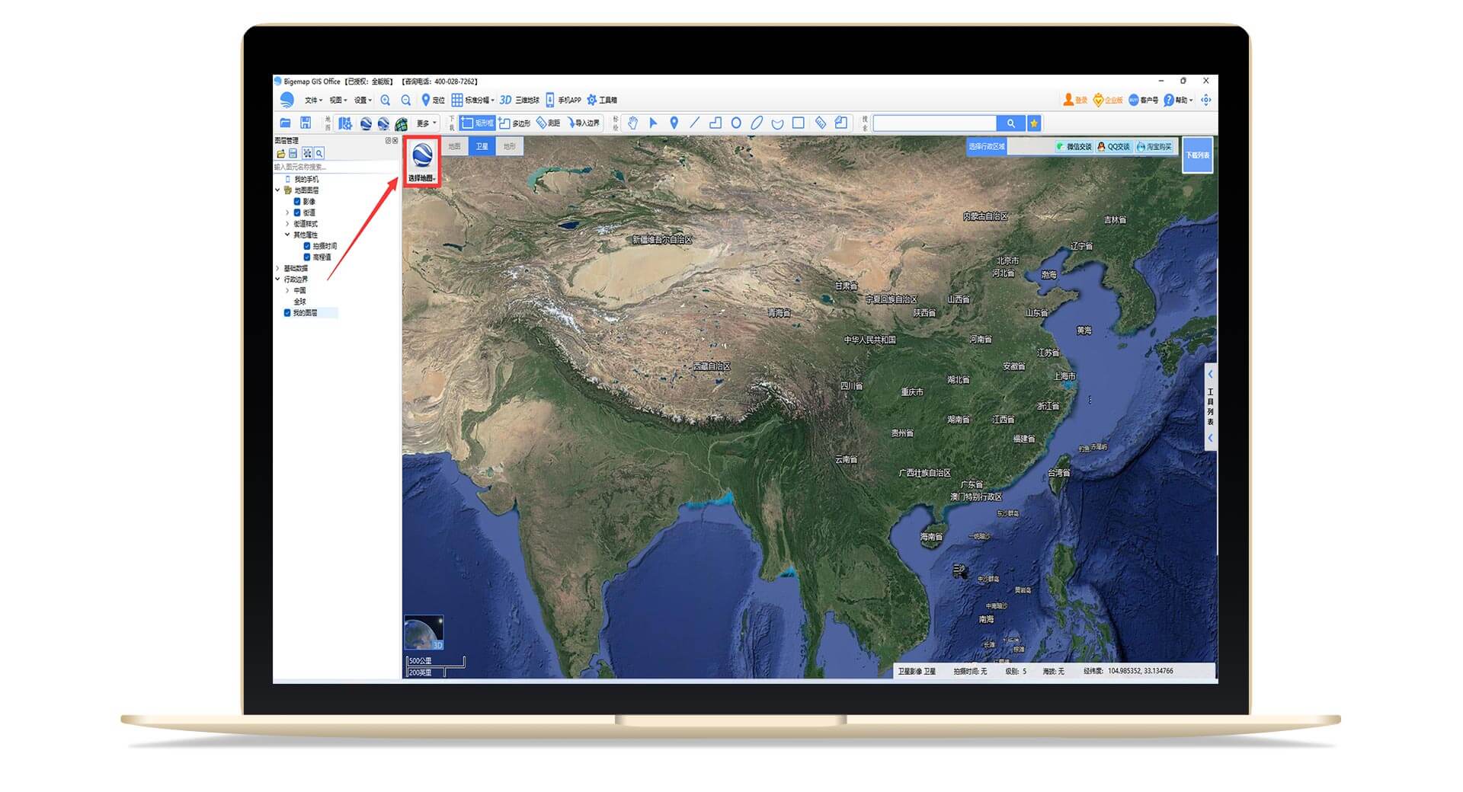Open the 3D 三维地球 globe view
Image resolution: width=1463 pixels, height=792 pixels.
(x=519, y=101)
